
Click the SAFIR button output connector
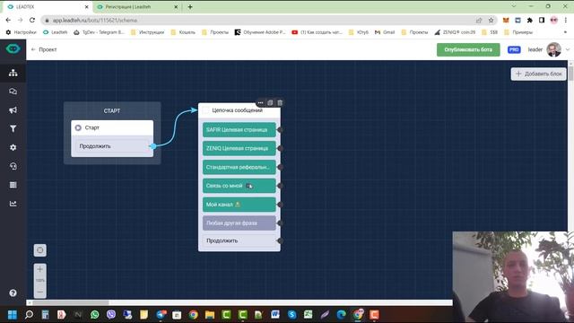pyautogui.click(x=280, y=129)
